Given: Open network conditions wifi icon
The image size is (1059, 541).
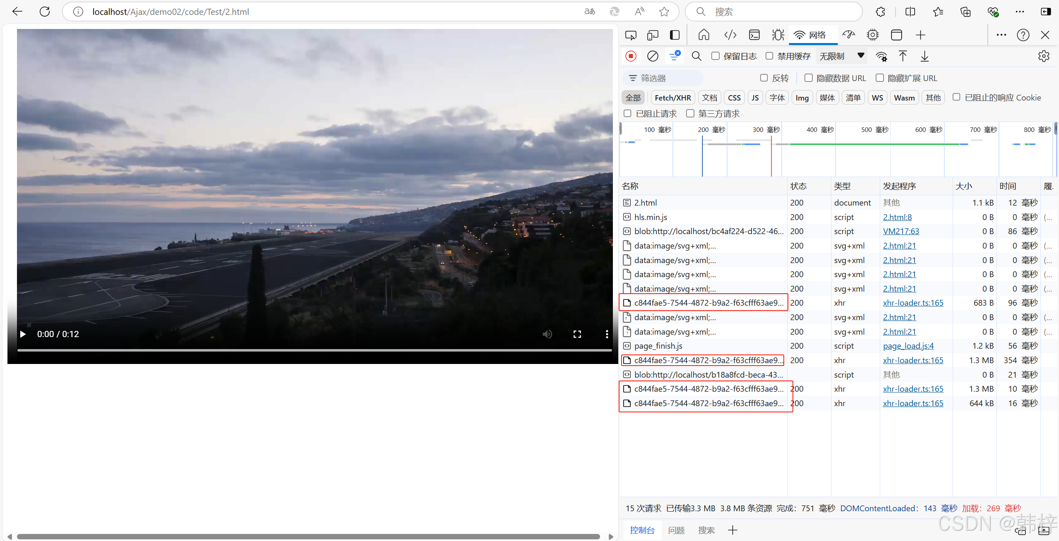Looking at the screenshot, I should click(881, 56).
